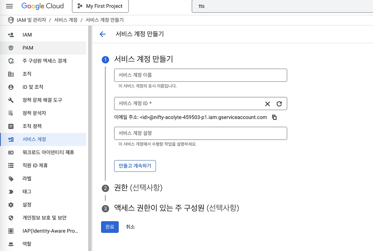Open 개인정보 보호 및 보안 menu item
This screenshot has height=251, width=373.
coord(43,218)
